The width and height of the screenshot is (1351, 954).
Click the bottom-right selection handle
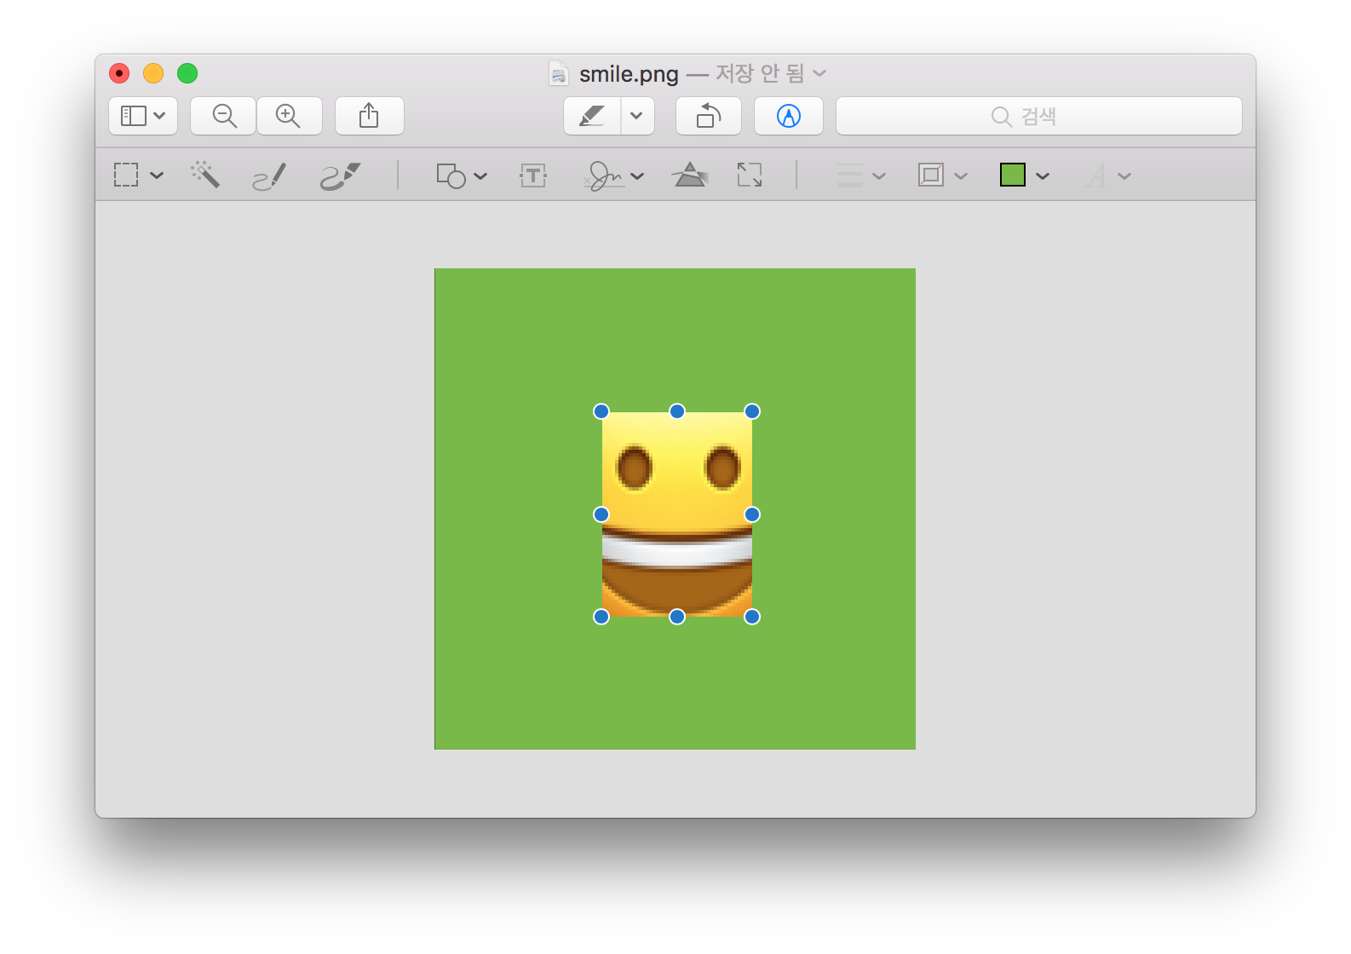(x=752, y=617)
